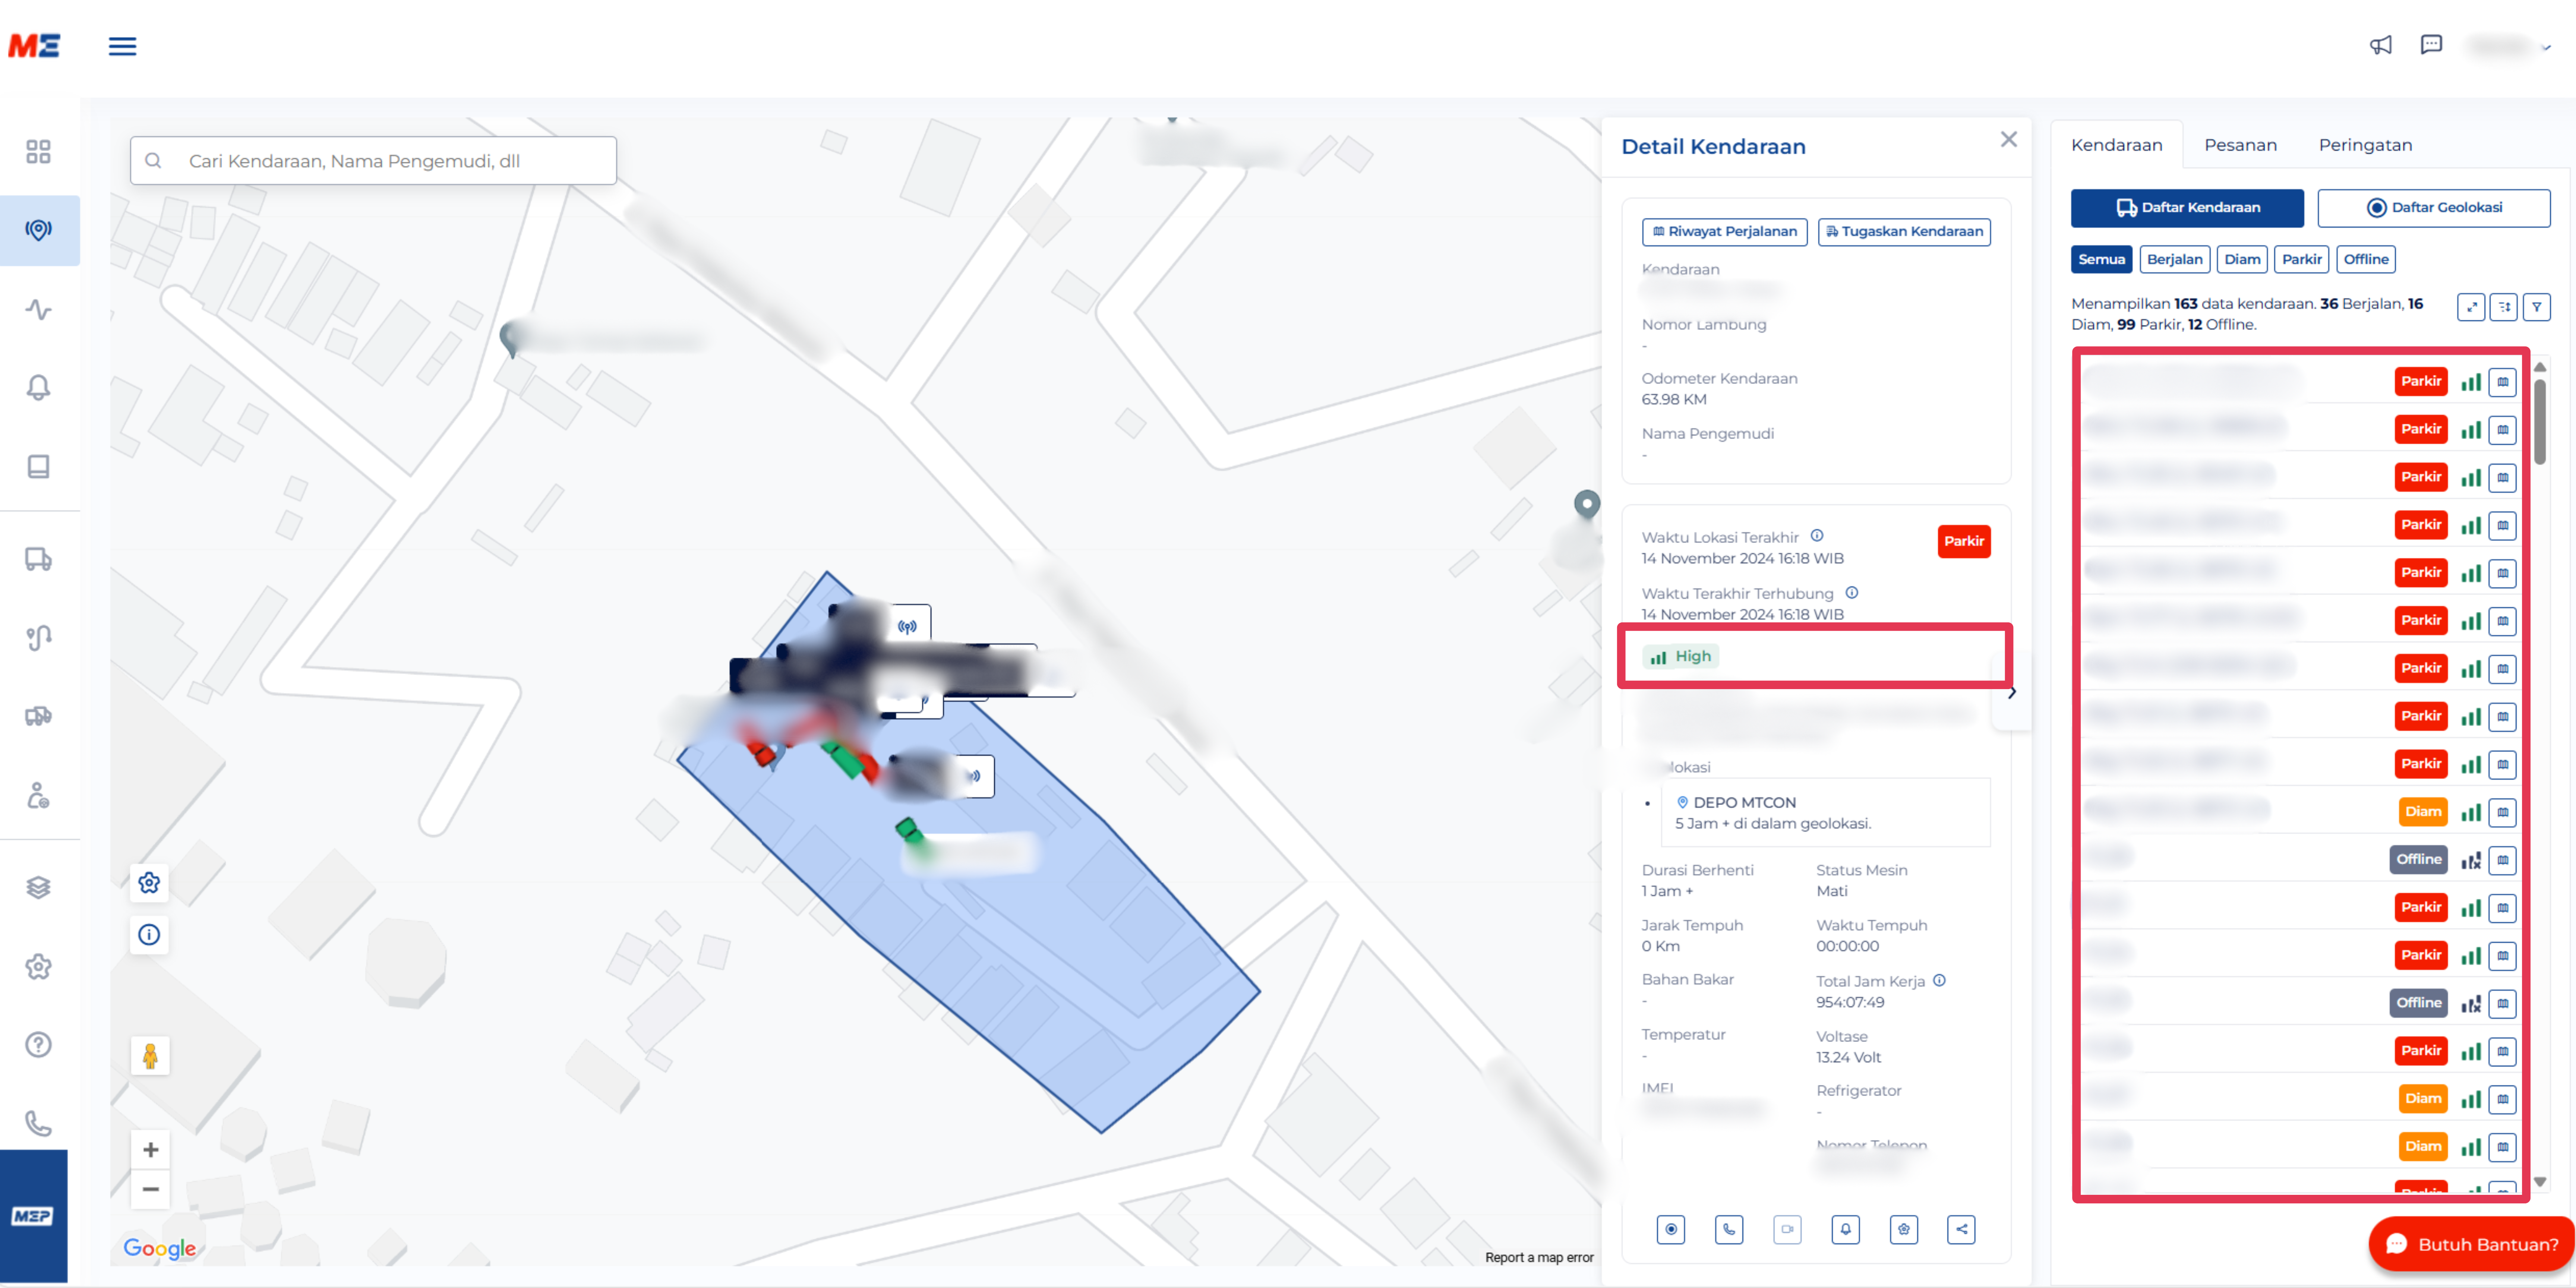Switch to the Kendaraan tab

point(2116,145)
